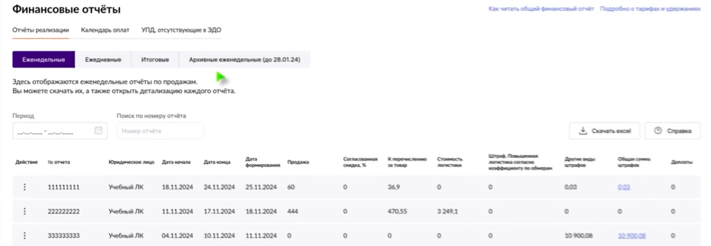Image resolution: width=711 pixels, height=246 pixels.
Task: Open actions menu for report 222222222
Action: [x=25, y=211]
